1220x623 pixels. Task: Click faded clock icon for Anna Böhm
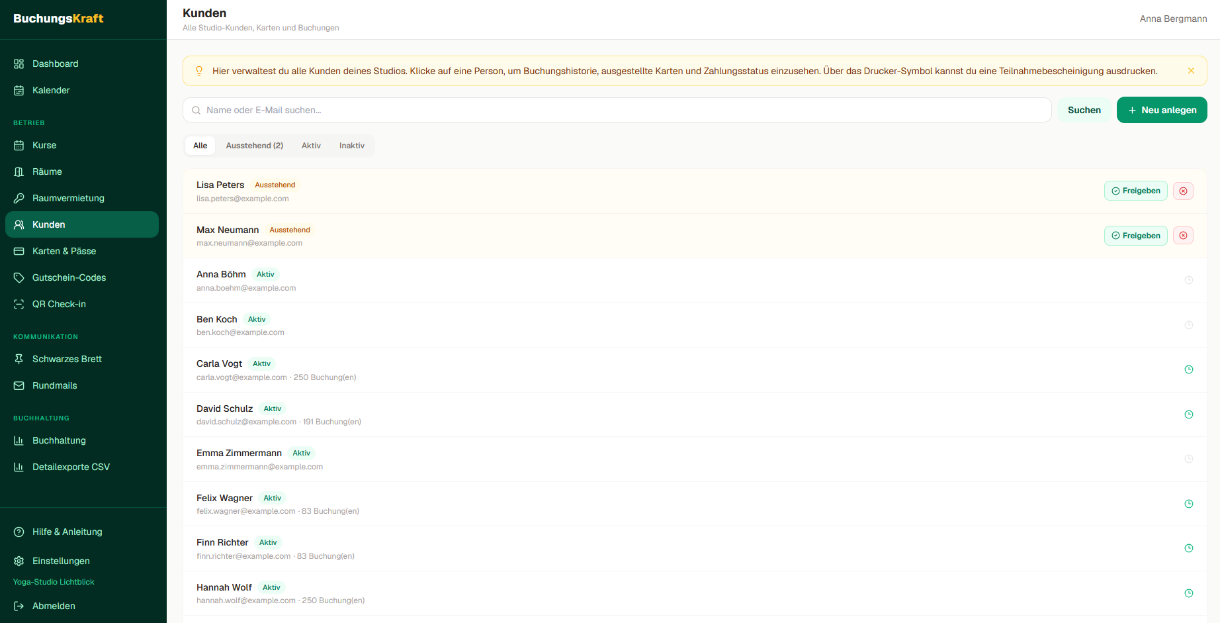1188,280
